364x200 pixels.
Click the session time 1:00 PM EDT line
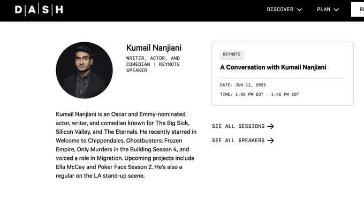tap(260, 95)
